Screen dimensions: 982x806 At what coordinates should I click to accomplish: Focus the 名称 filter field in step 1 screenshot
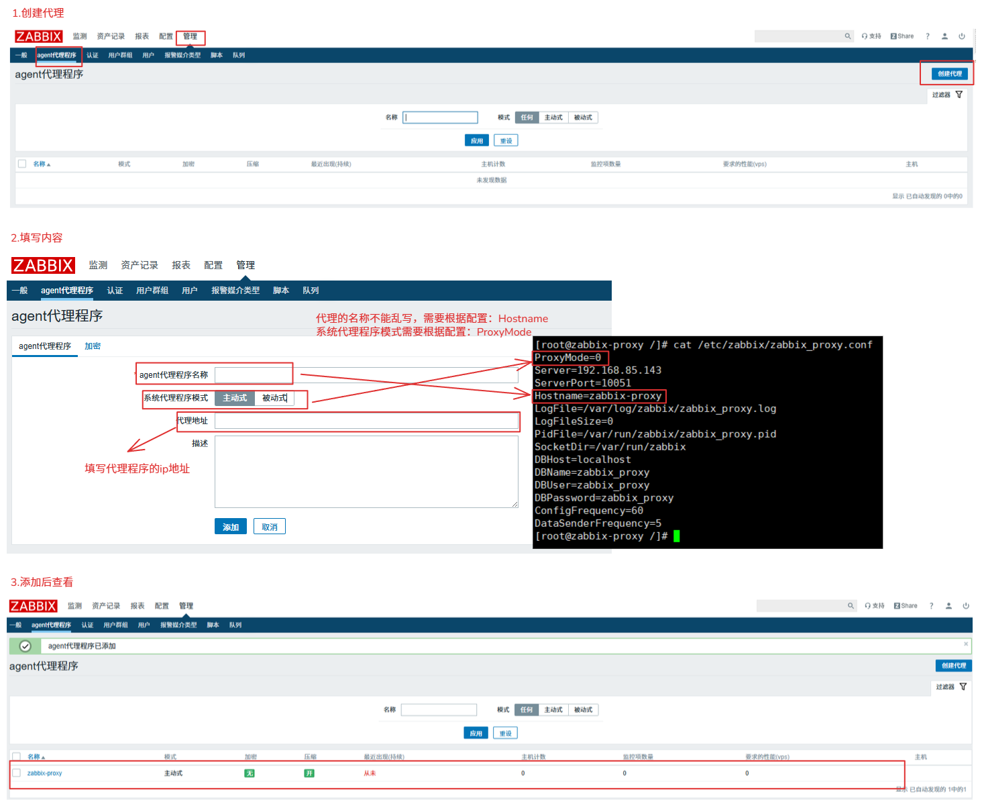coord(441,117)
